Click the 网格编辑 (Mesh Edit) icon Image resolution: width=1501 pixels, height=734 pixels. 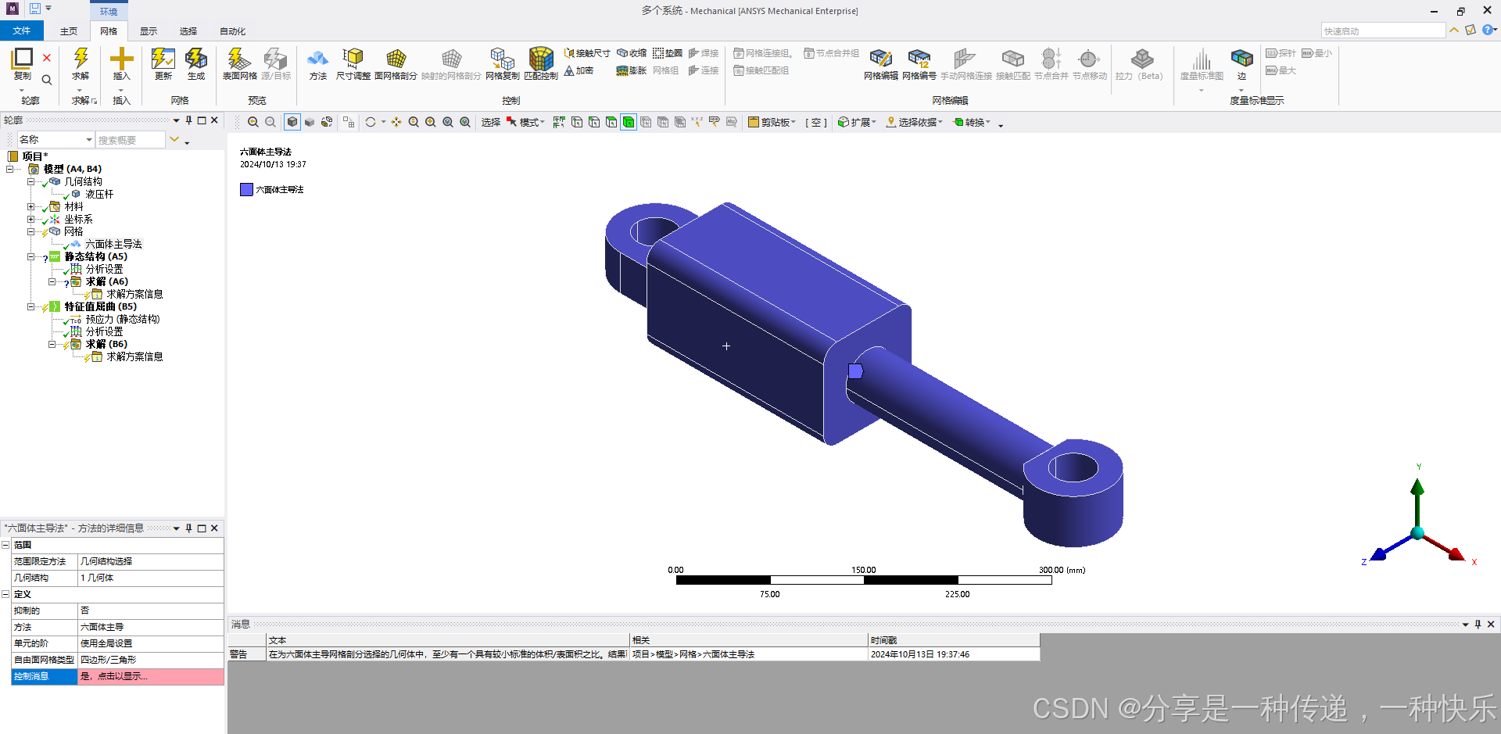[x=880, y=59]
